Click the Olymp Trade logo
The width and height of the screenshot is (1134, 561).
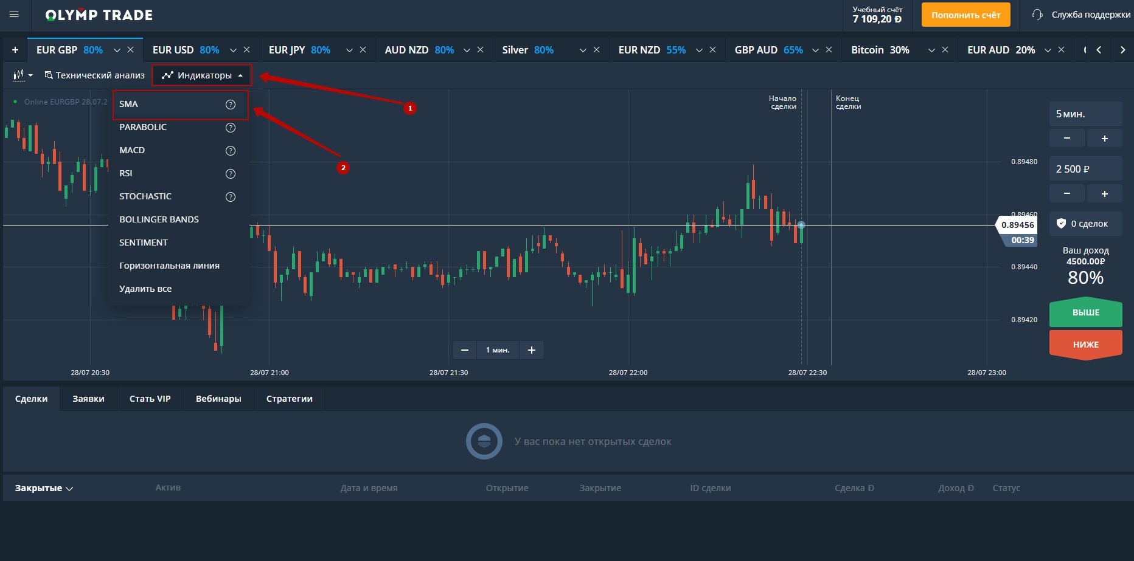(99, 15)
